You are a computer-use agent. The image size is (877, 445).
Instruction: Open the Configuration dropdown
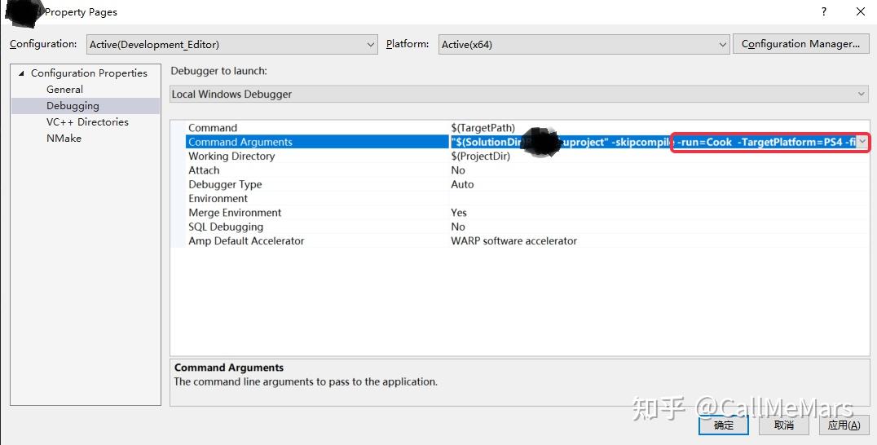coord(232,44)
